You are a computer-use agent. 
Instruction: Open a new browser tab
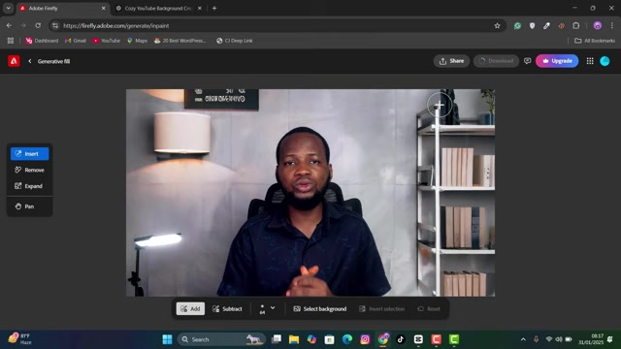tap(214, 8)
